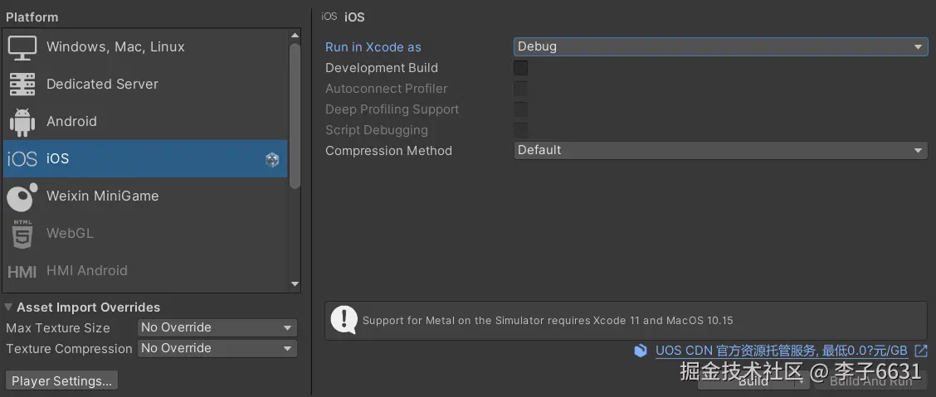Toggle the Script Debugging checkbox

pyautogui.click(x=520, y=130)
